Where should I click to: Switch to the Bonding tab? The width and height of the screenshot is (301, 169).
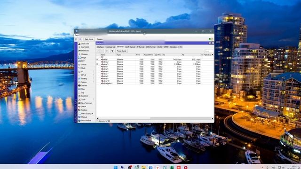click(174, 47)
